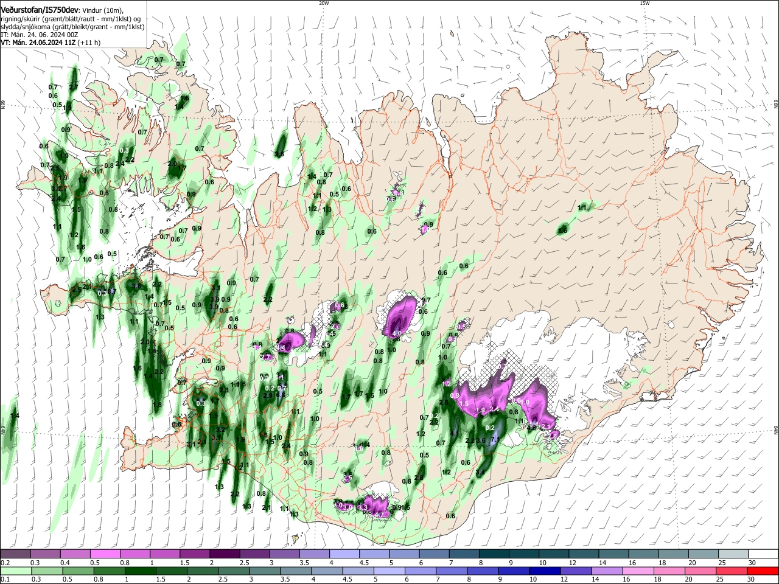Click the valid time 'VT: Mán. 24.06.2024 11Z'
This screenshot has width=779, height=584.
(38, 43)
